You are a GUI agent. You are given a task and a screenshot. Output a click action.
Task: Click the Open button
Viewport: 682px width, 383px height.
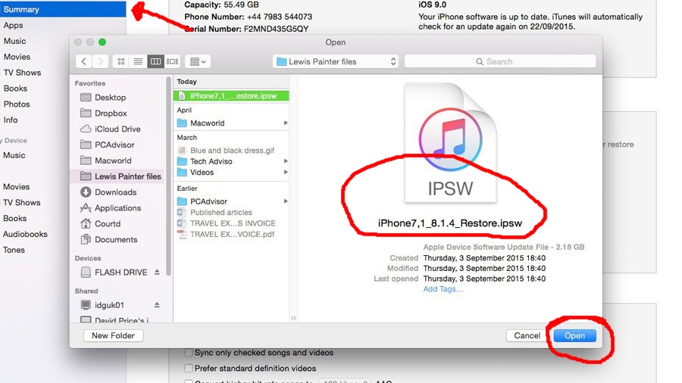click(x=574, y=335)
